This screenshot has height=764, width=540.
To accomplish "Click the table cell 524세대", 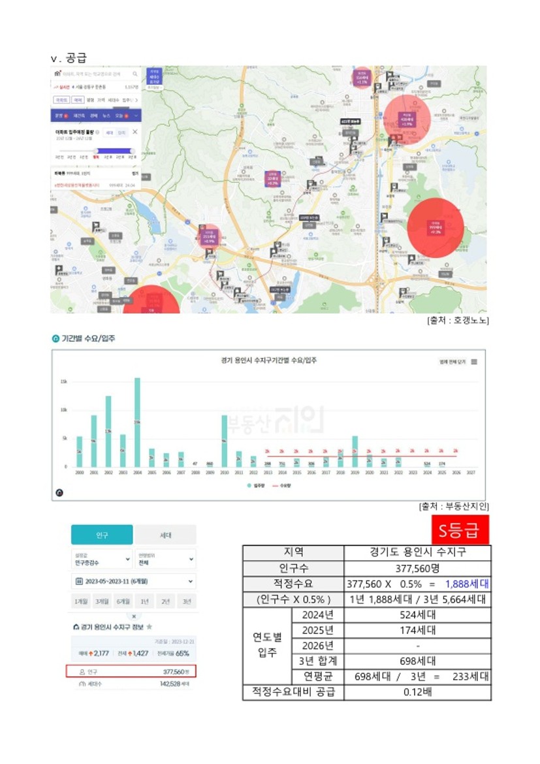I will (418, 615).
